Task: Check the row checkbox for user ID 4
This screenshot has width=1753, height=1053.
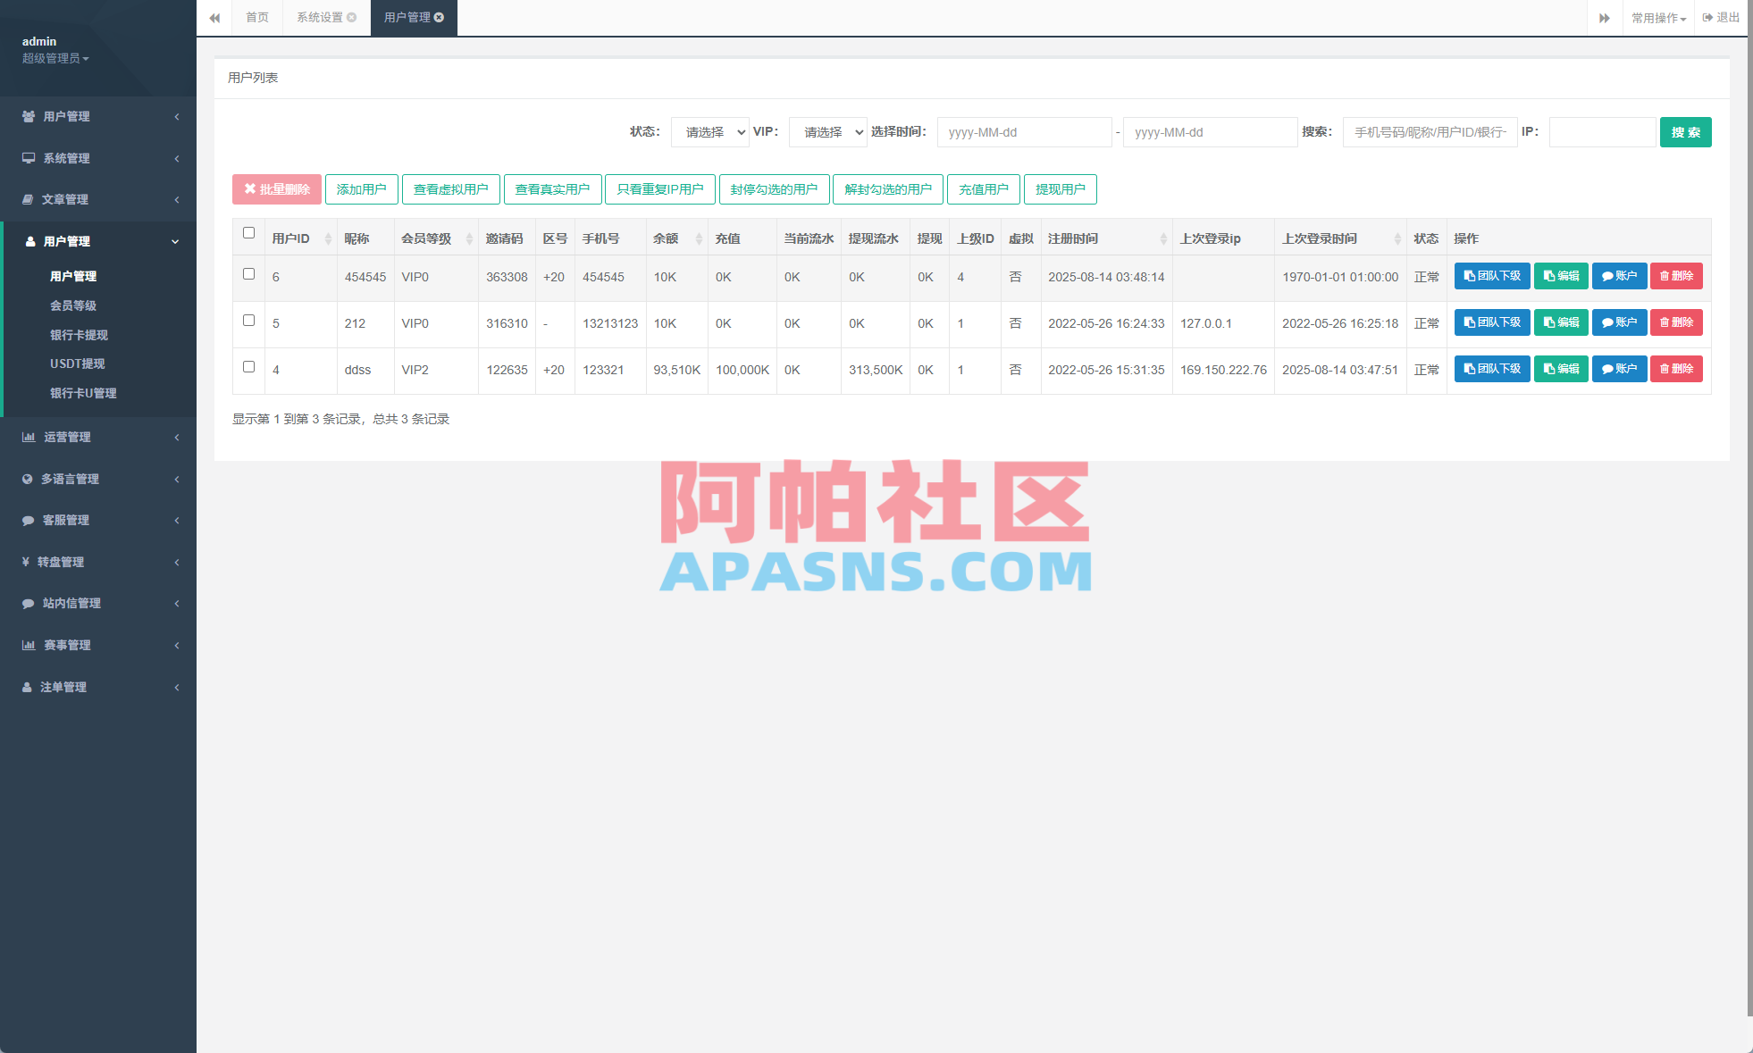Action: pyautogui.click(x=248, y=367)
